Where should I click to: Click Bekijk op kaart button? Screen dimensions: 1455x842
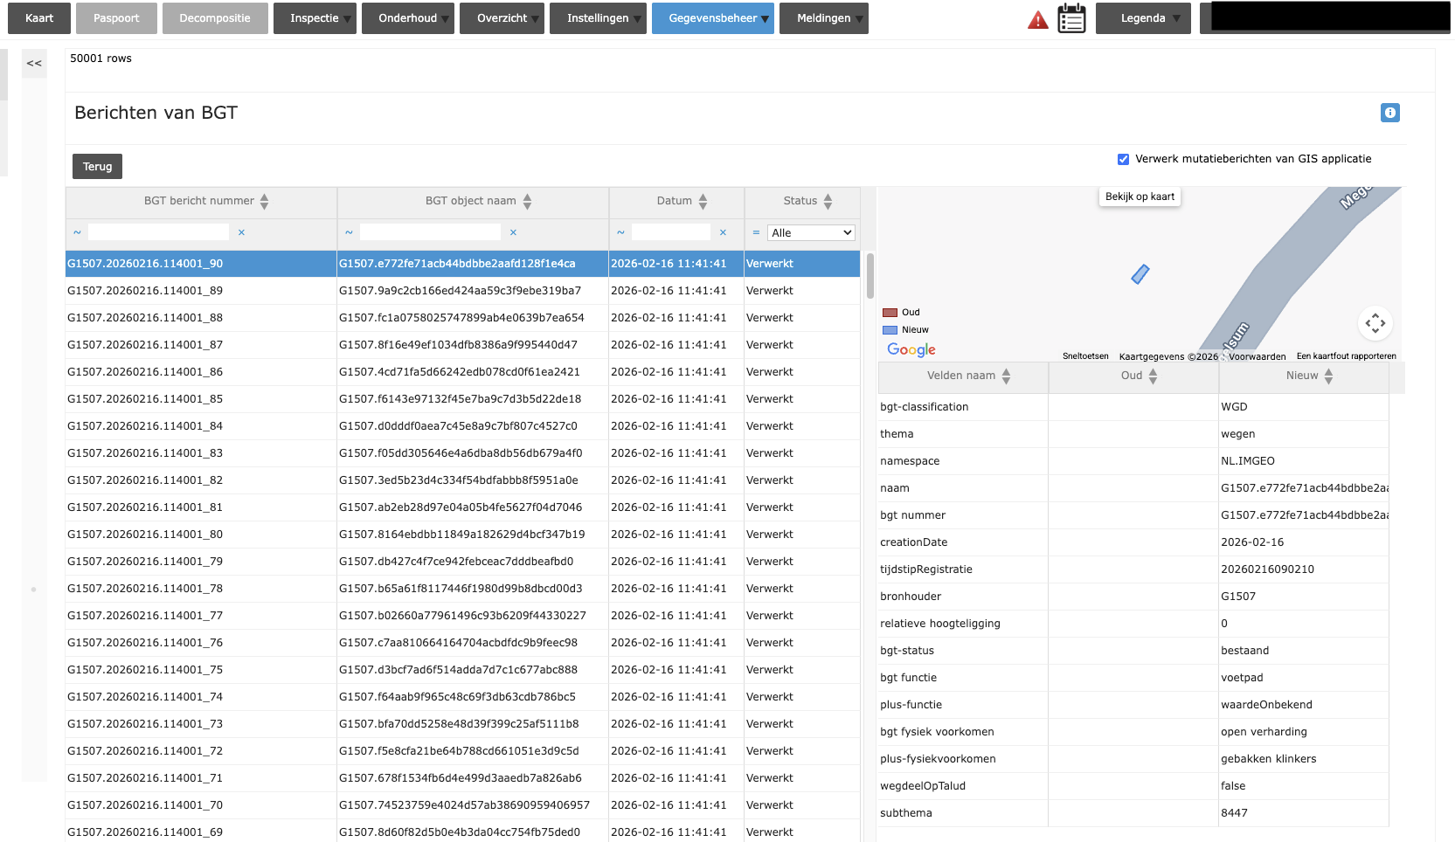click(1140, 197)
